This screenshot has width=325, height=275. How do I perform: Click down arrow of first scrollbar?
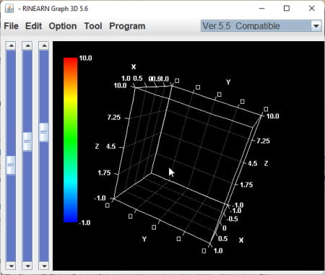pyautogui.click(x=11, y=266)
